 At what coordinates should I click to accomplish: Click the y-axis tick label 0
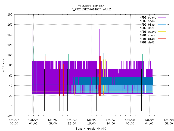click(11, 106)
